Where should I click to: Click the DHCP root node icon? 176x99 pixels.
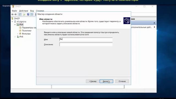[12, 18]
